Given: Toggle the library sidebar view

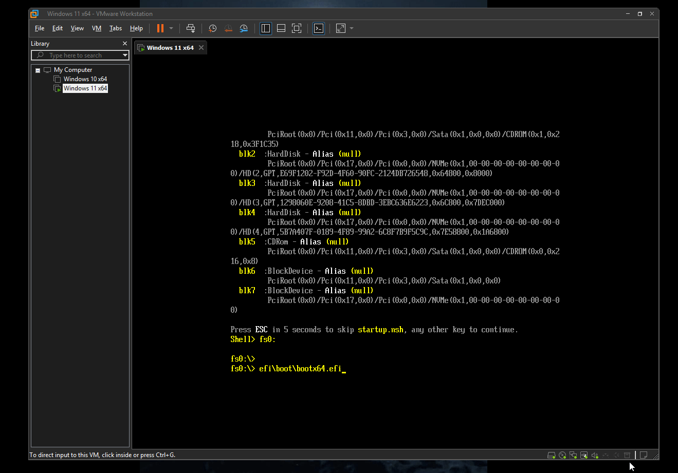Looking at the screenshot, I should [x=266, y=28].
